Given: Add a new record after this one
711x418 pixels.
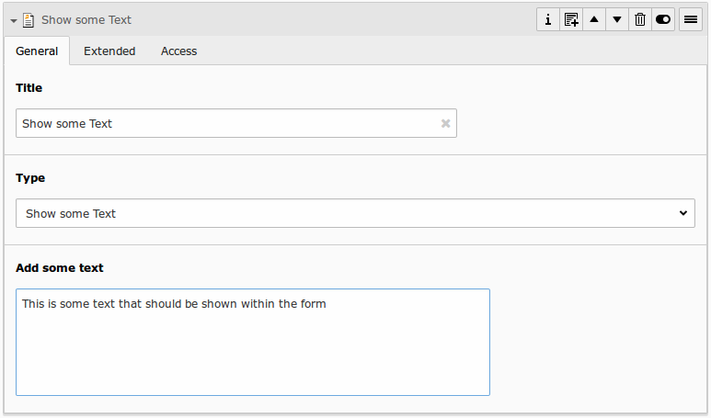Looking at the screenshot, I should [571, 19].
